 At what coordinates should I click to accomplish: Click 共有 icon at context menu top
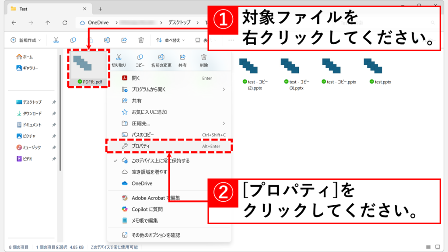click(x=182, y=61)
